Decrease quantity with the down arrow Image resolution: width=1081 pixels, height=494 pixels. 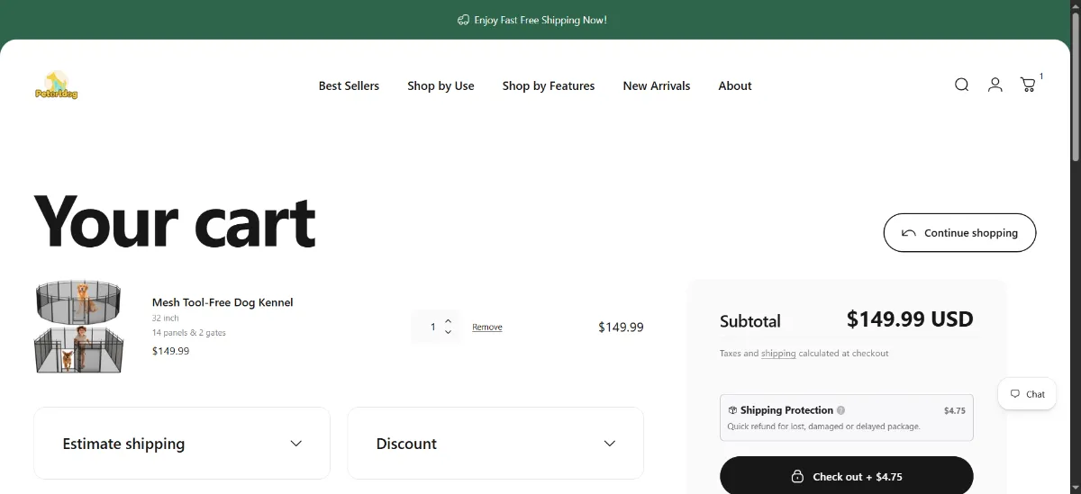pos(448,332)
